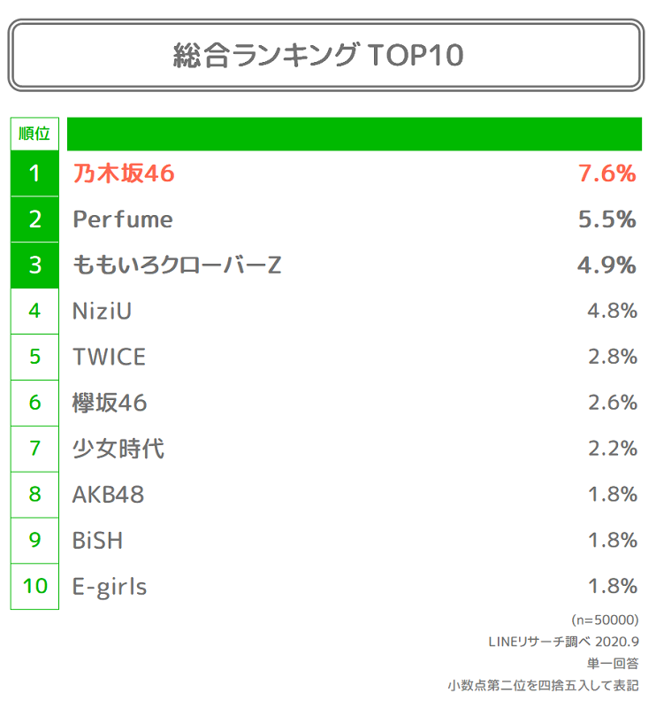The image size is (656, 708).
Task: Select the E-girls entry name
Action: point(110,586)
